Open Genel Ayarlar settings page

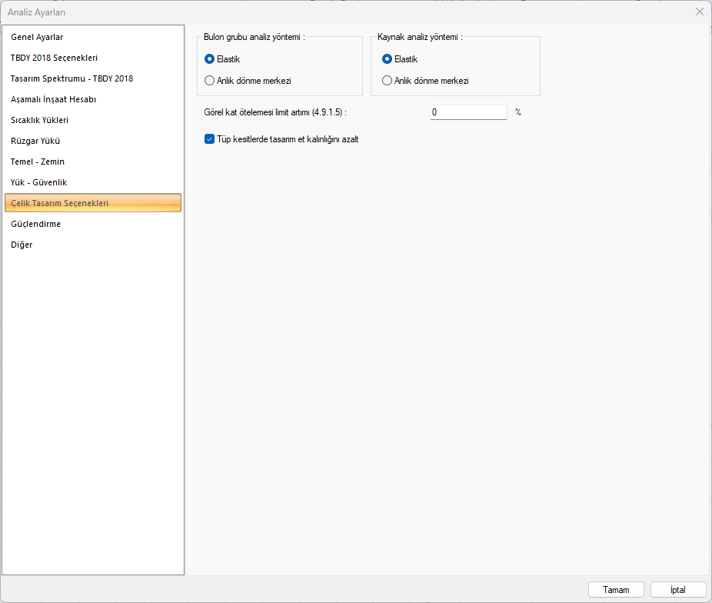pyautogui.click(x=37, y=37)
